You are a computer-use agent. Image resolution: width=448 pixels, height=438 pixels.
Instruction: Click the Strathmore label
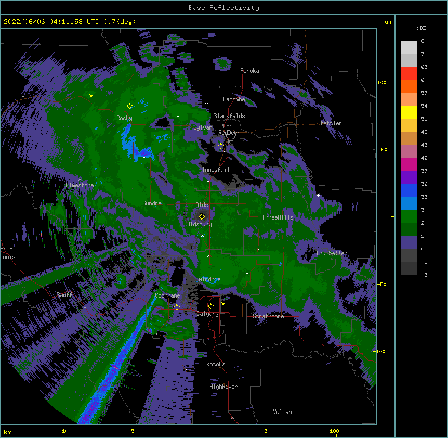tap(268, 316)
